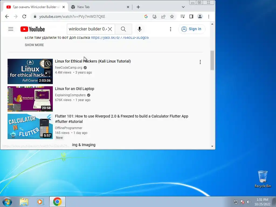This screenshot has height=207, width=276.
Task: Clear the YouTube search box text
Action: click(x=110, y=29)
